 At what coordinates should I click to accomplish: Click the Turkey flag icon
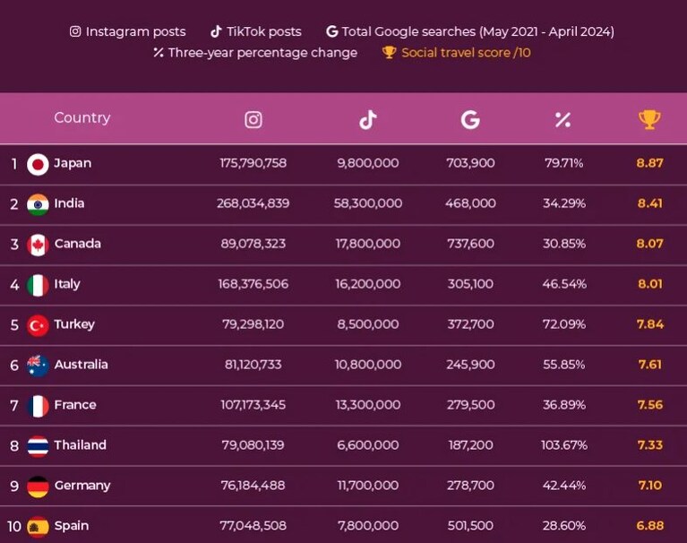[38, 325]
